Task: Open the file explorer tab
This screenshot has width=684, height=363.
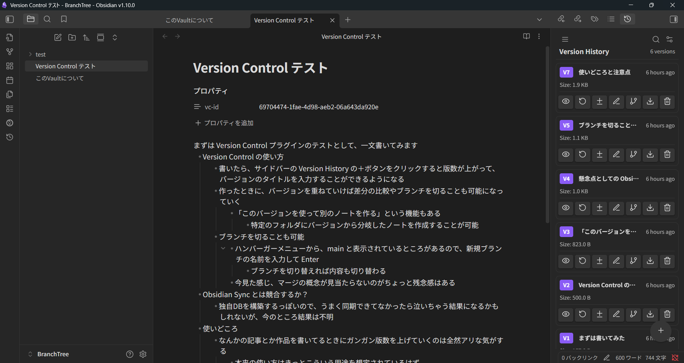Action: tap(31, 19)
